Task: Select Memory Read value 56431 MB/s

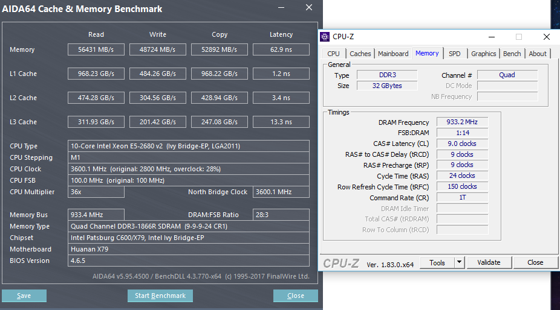Action: pyautogui.click(x=96, y=49)
